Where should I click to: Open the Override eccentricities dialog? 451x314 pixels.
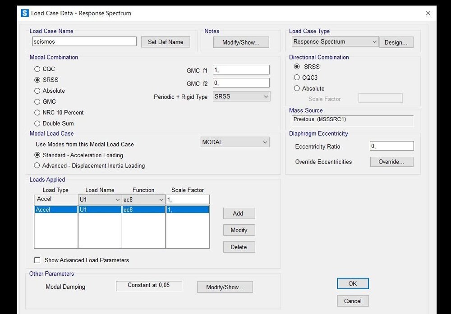click(x=391, y=162)
